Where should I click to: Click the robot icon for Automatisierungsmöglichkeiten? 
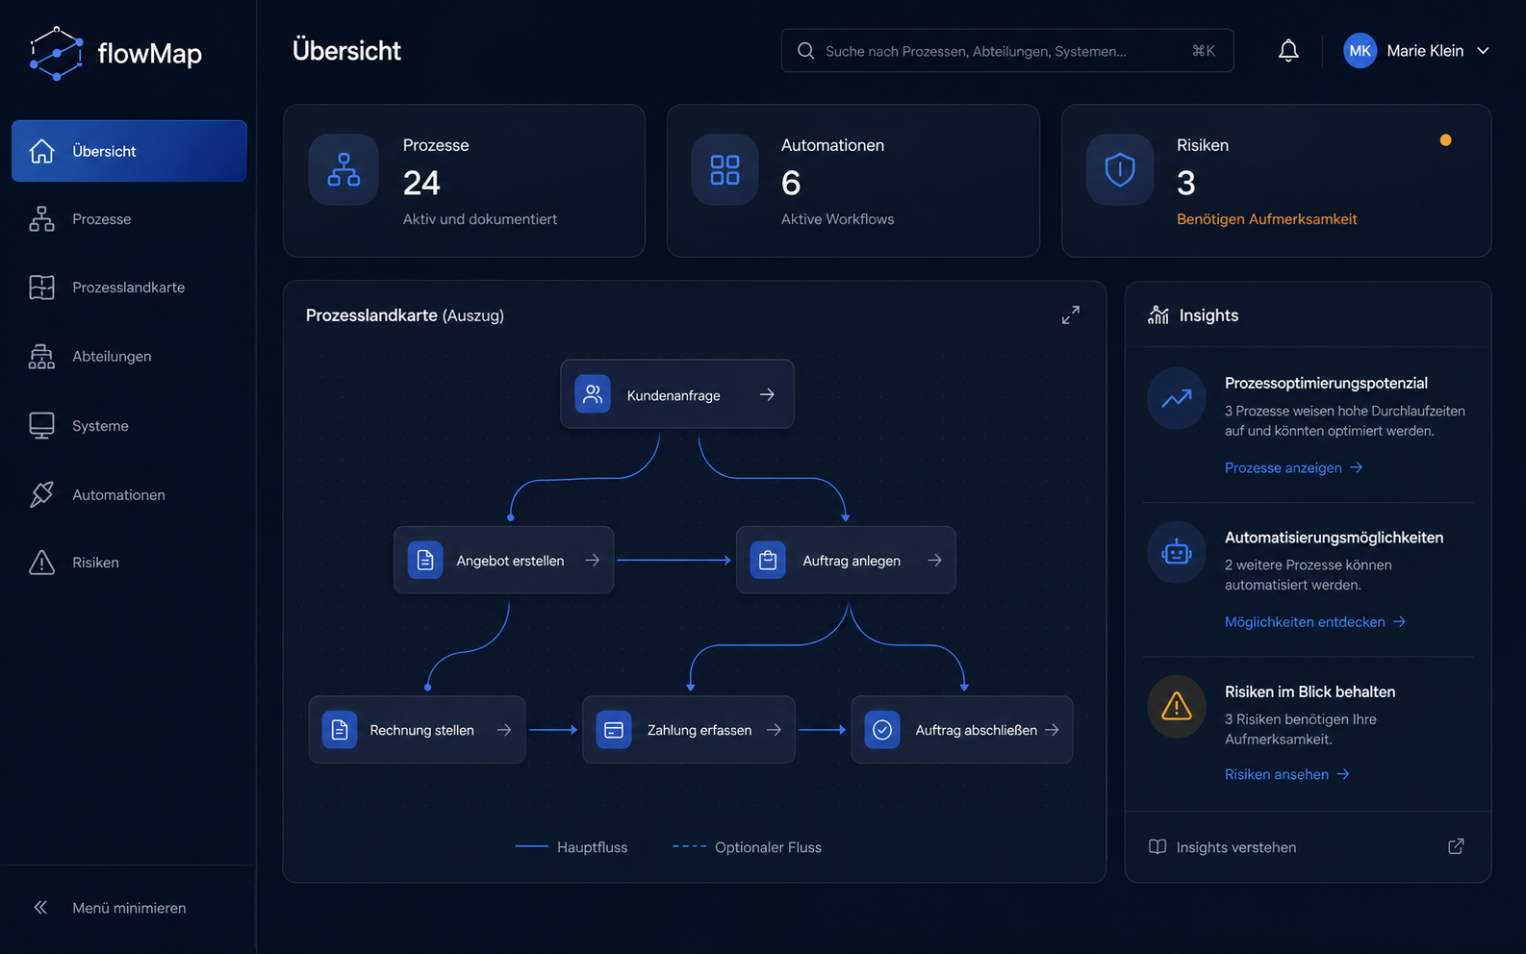pyautogui.click(x=1177, y=552)
